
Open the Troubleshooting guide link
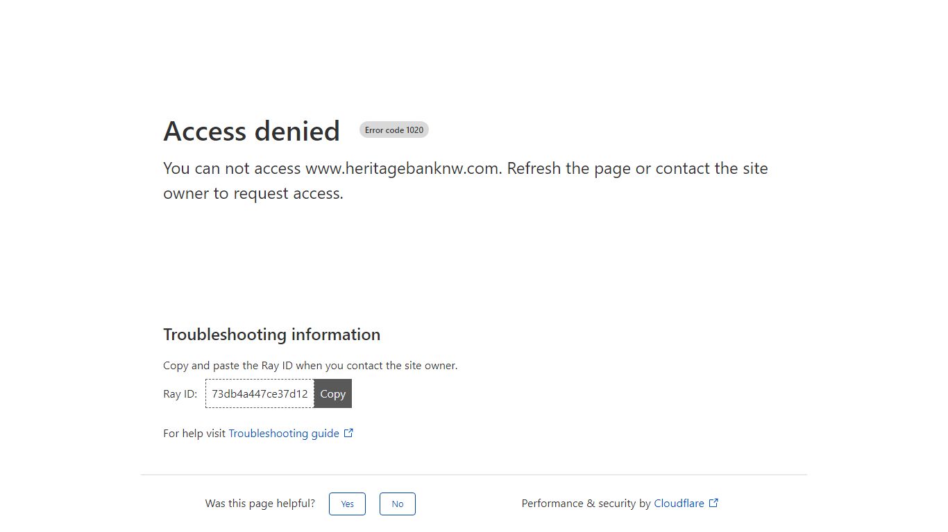click(x=284, y=433)
